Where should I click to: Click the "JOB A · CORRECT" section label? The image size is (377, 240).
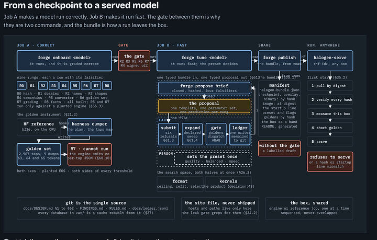(x=36, y=45)
